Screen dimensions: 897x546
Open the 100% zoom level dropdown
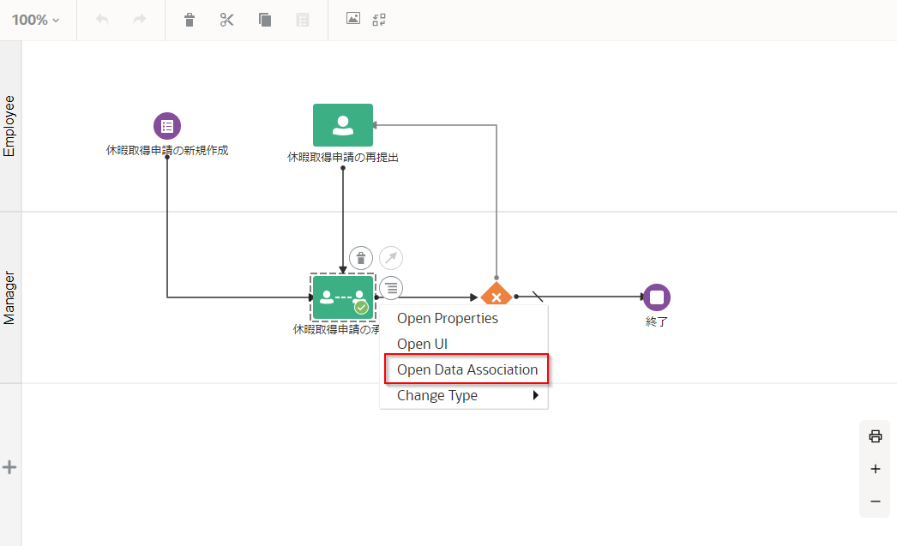click(x=36, y=20)
